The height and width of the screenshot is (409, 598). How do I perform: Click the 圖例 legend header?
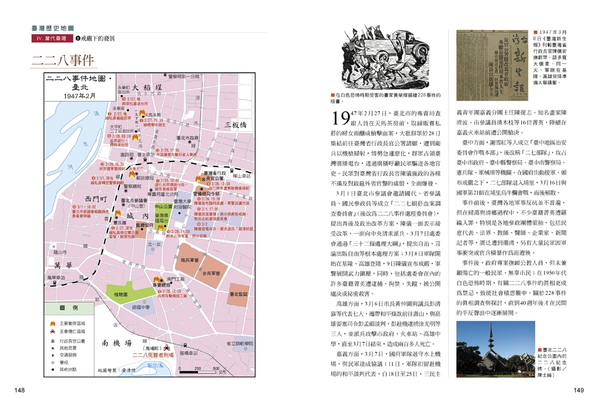pyautogui.click(x=69, y=308)
